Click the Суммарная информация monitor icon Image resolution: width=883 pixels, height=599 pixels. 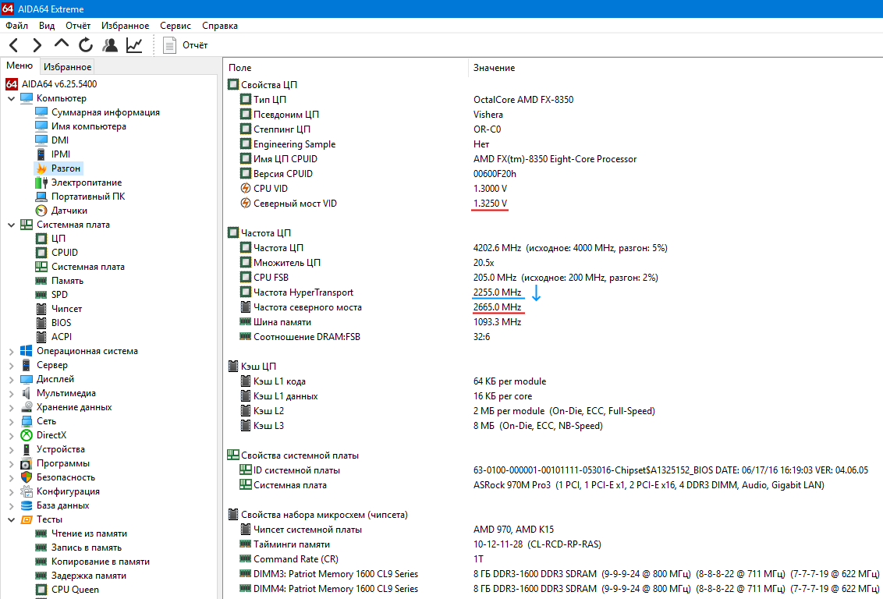tap(41, 112)
